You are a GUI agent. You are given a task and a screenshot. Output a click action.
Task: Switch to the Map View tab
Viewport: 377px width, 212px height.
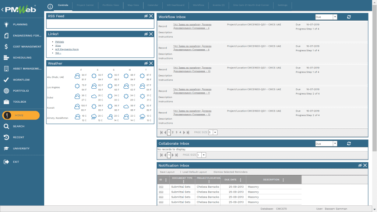click(x=133, y=5)
